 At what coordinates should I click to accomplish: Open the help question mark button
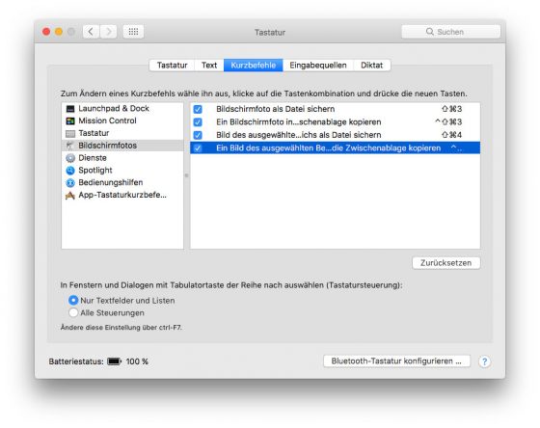click(484, 361)
